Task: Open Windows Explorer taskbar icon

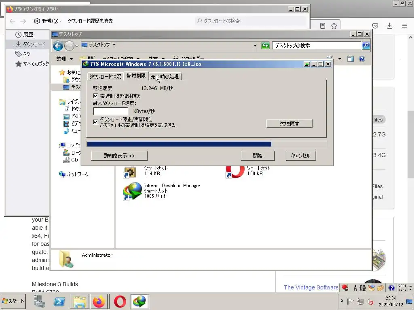Action: click(x=80, y=301)
